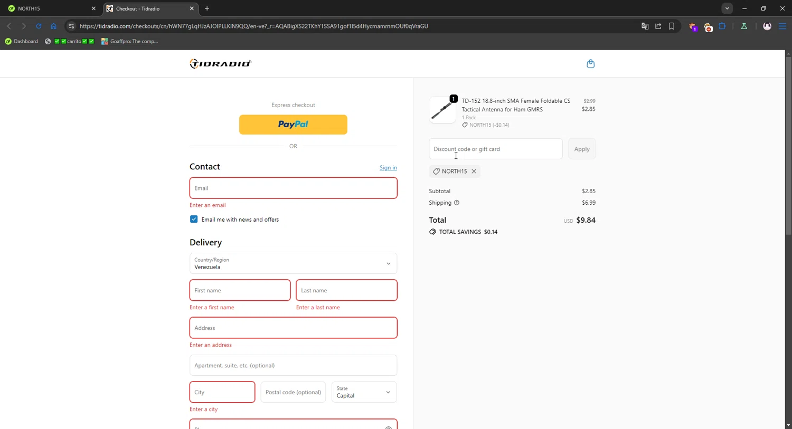The image size is (792, 429).
Task: Click the Delivery section heading
Action: point(205,242)
